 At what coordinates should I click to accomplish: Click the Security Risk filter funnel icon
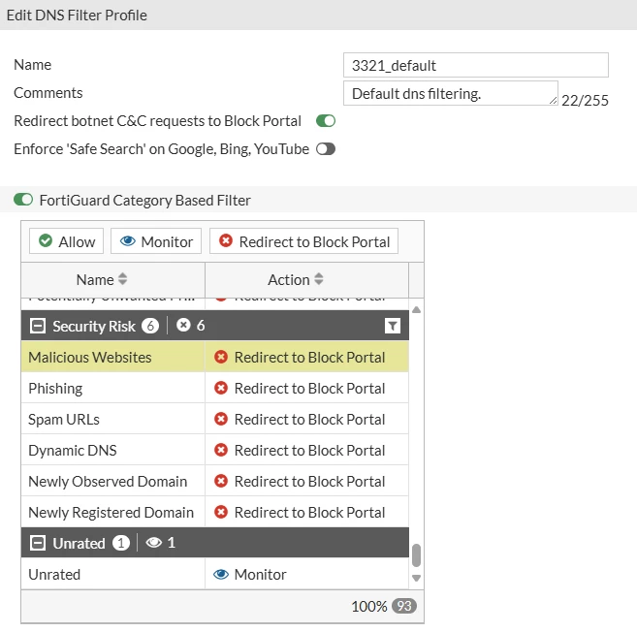click(393, 326)
